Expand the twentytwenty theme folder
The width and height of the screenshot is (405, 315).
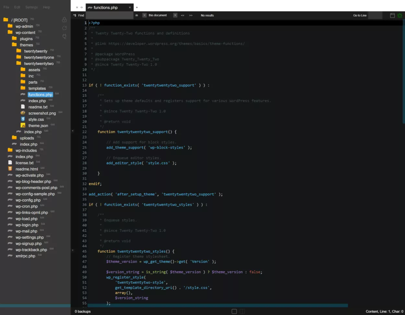[35, 51]
